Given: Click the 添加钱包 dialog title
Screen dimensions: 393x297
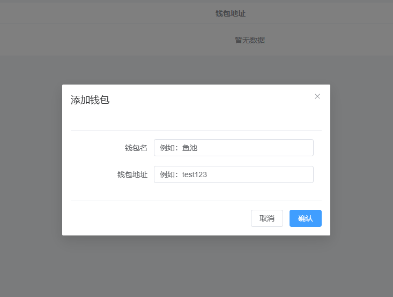Looking at the screenshot, I should click(90, 100).
